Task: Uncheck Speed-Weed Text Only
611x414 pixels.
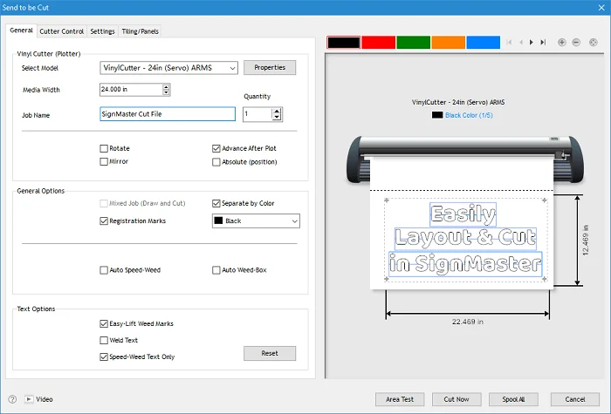Action: coord(104,356)
